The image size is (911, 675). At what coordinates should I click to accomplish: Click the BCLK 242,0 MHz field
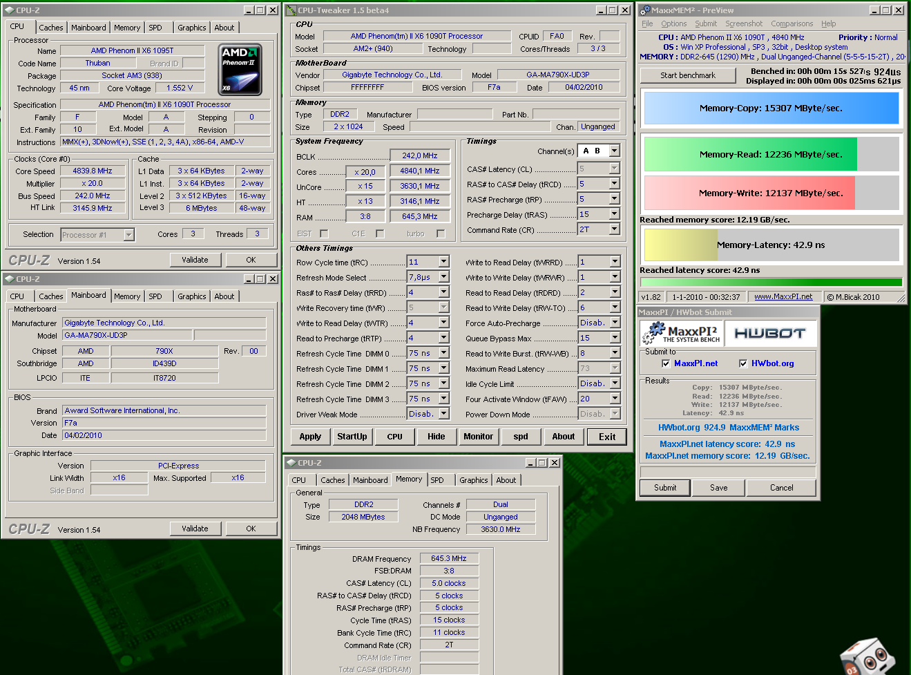[420, 156]
